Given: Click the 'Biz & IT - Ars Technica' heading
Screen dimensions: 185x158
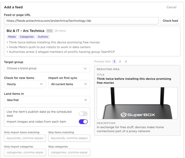Looking at the screenshot, I should [25, 31].
